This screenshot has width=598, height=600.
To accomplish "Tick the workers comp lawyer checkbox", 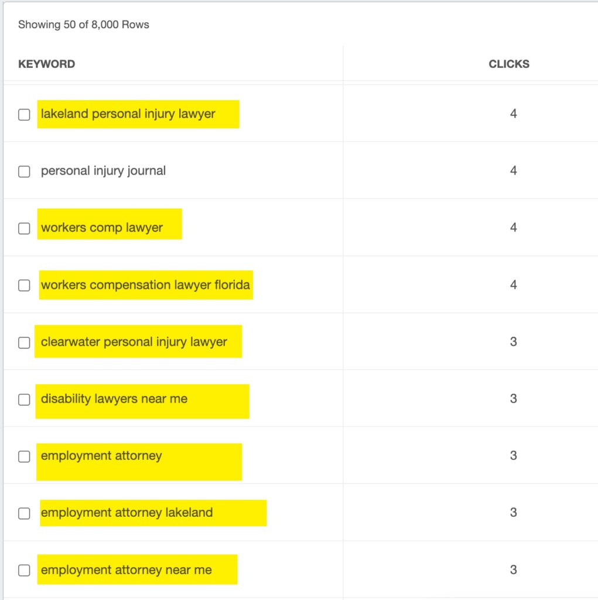I will [x=24, y=229].
